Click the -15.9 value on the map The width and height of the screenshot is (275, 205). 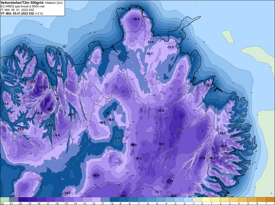click(x=32, y=81)
